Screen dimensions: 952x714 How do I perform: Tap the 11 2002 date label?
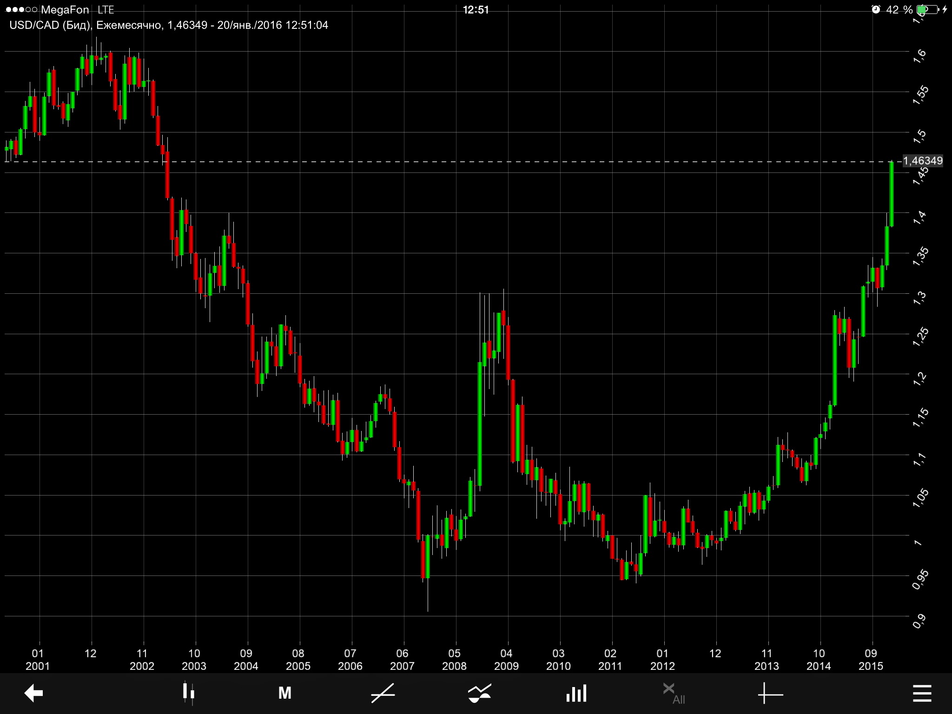(x=142, y=660)
